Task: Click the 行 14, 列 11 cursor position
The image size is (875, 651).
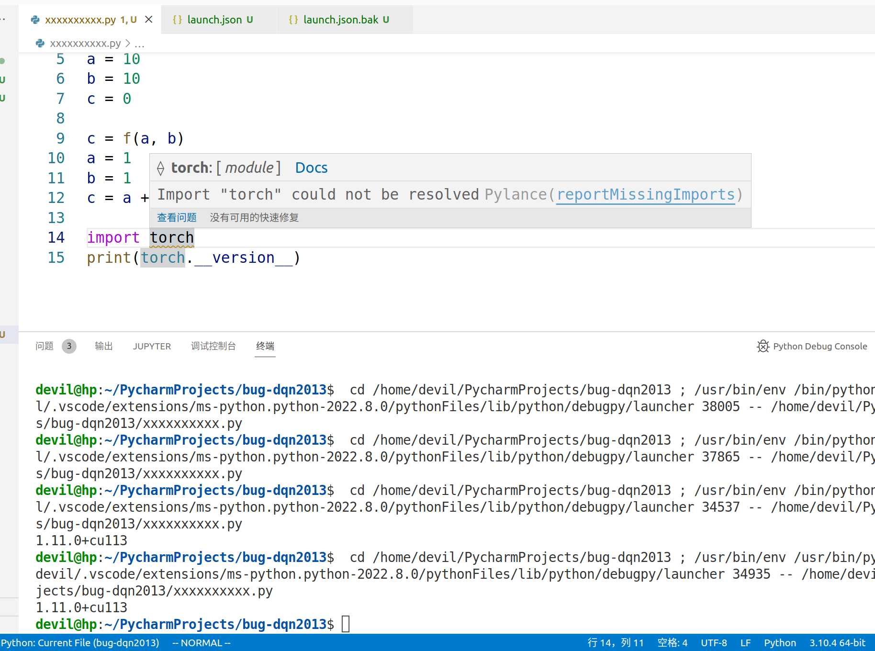Action: click(x=616, y=643)
